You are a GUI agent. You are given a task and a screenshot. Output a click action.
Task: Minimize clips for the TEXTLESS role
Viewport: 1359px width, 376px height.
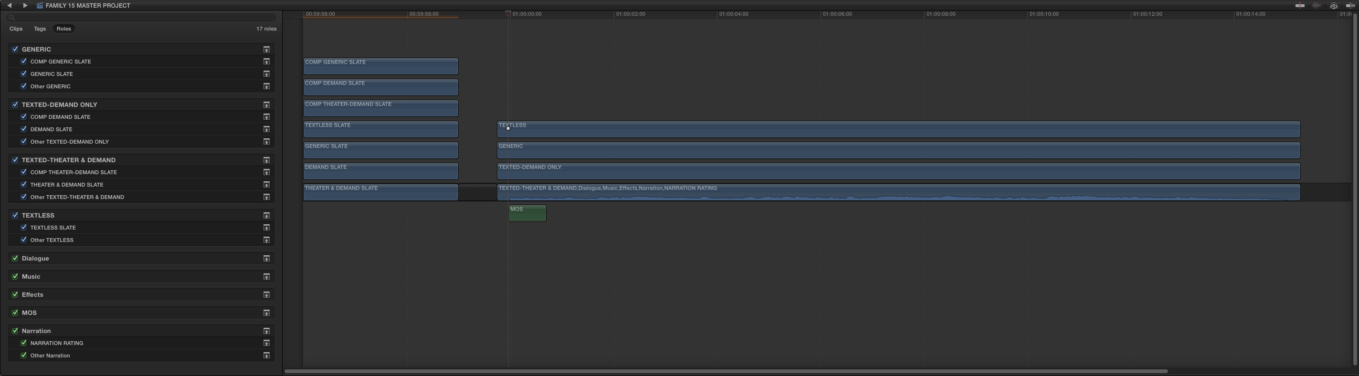tap(266, 216)
